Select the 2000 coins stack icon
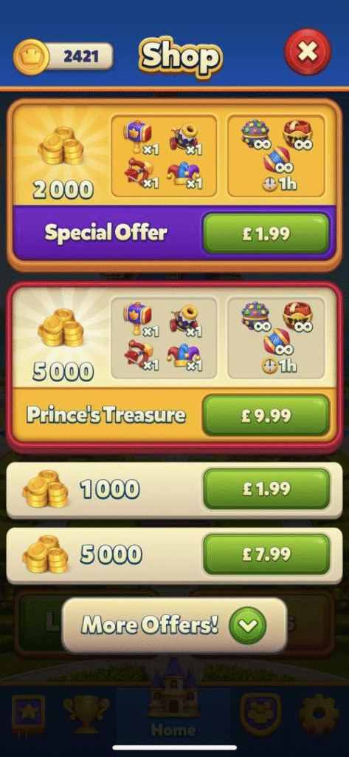This screenshot has height=757, width=349. click(x=61, y=146)
